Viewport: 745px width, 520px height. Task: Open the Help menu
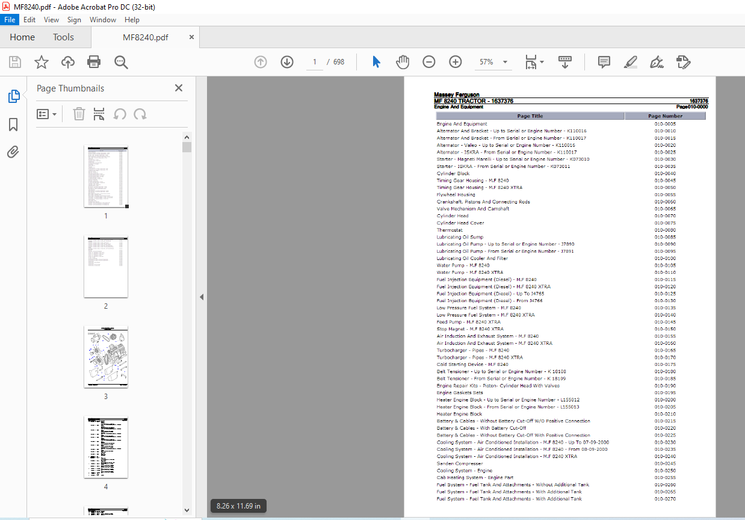point(132,20)
